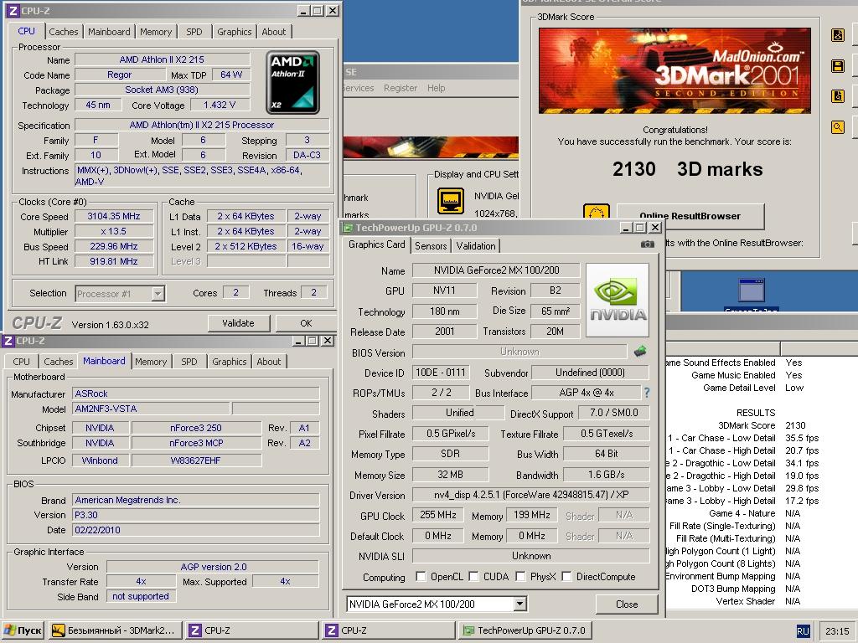Image resolution: width=858 pixels, height=643 pixels.
Task: Switch to Validation tab in GPU-Z
Action: pos(476,246)
